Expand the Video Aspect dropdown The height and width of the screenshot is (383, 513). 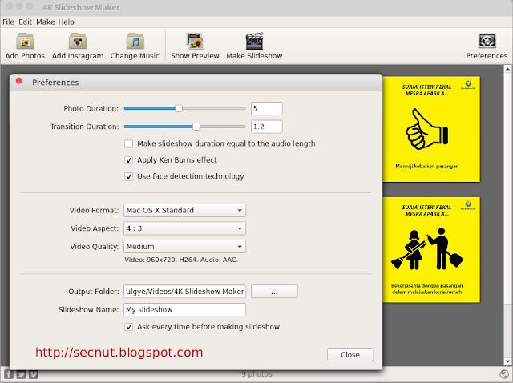[x=184, y=228]
